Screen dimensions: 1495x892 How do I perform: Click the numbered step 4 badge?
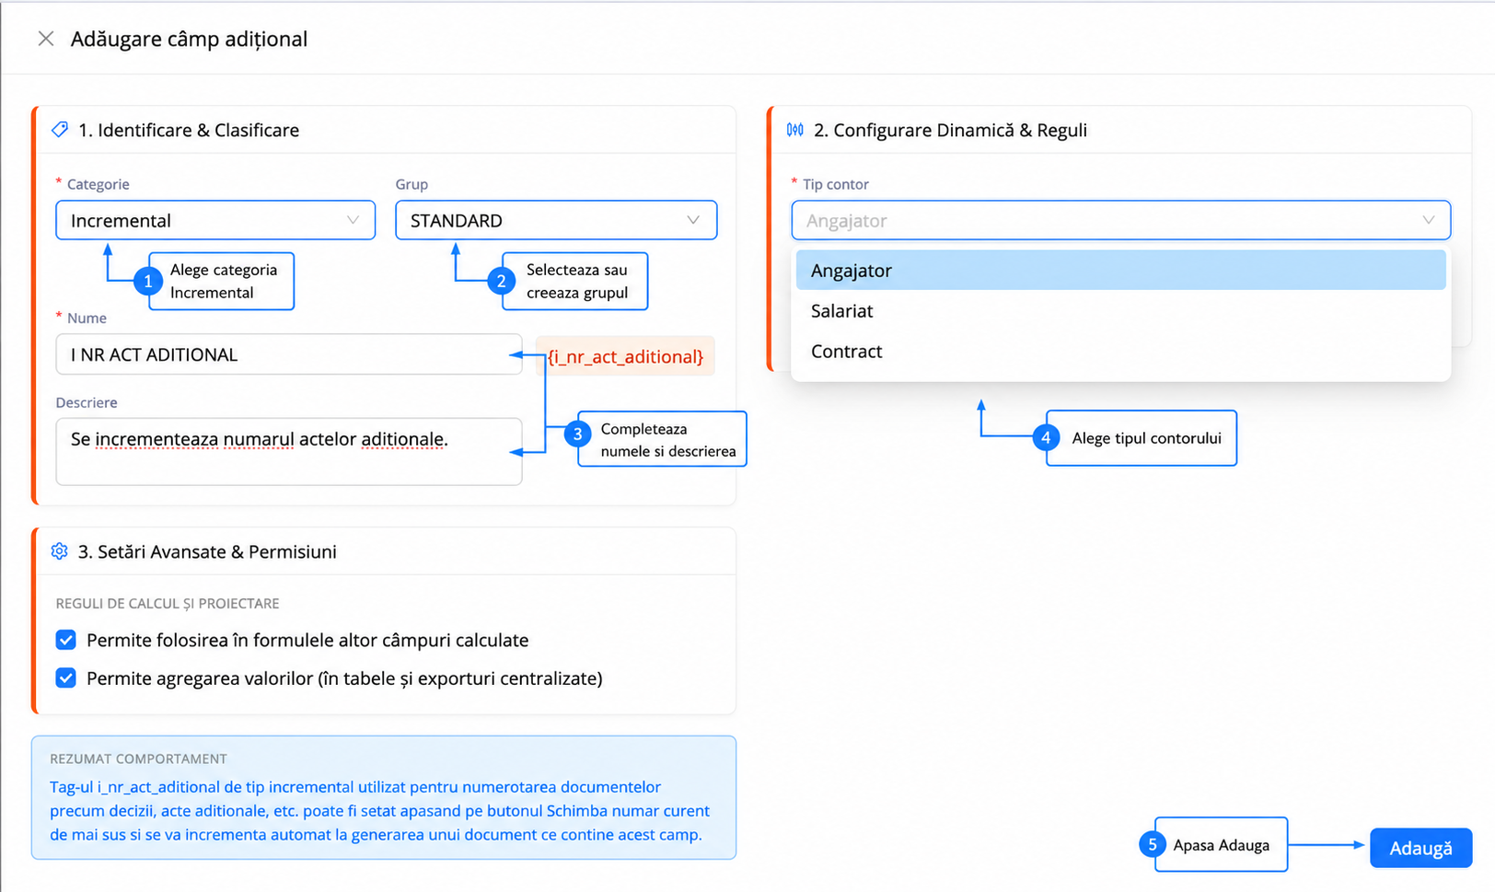(x=1046, y=437)
